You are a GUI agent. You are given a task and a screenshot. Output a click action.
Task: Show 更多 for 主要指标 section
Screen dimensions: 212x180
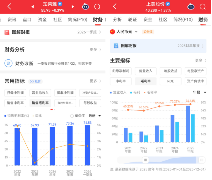point(201,60)
